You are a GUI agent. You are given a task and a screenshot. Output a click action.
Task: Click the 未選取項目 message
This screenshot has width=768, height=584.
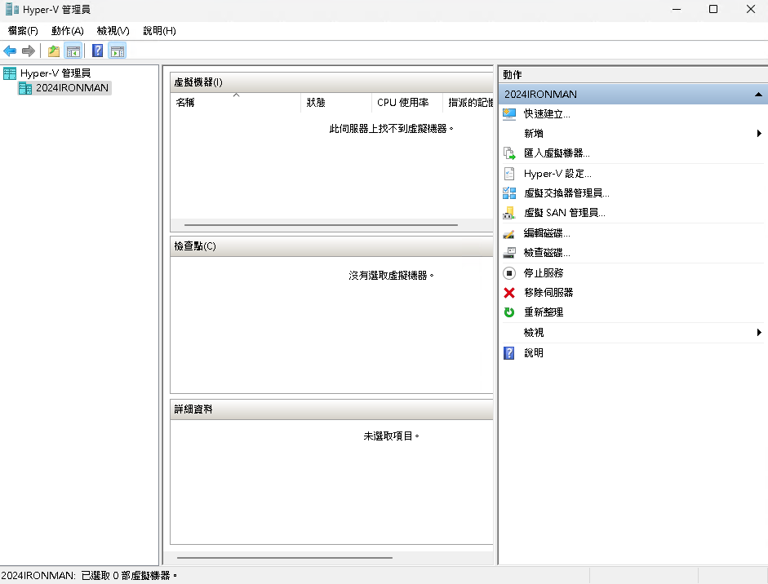(391, 436)
